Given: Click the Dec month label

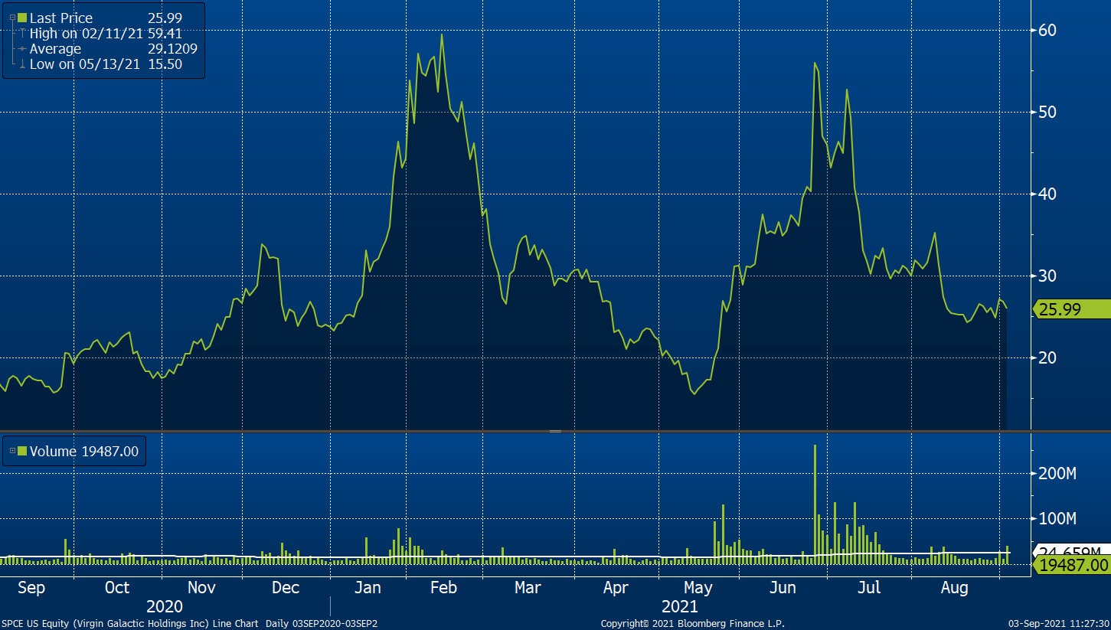Looking at the screenshot, I should pyautogui.click(x=285, y=589).
